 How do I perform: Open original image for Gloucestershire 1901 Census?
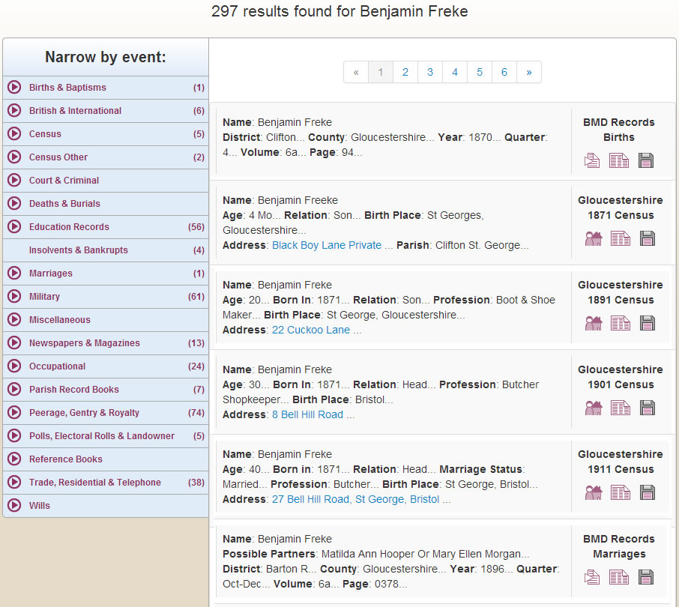tap(621, 408)
